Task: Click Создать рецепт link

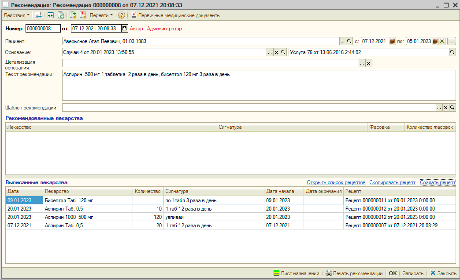Action: (437, 182)
